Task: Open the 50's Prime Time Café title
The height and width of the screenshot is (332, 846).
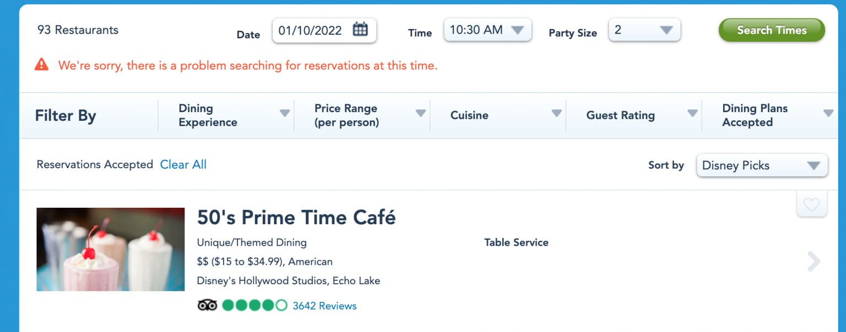Action: (x=296, y=218)
